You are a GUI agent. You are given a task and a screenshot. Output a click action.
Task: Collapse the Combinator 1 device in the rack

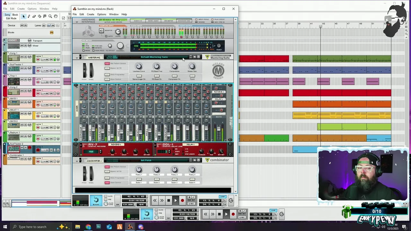(x=77, y=161)
